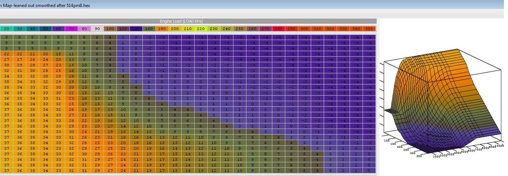Choose the 260 kPa load column header

pyautogui.click(x=252, y=29)
